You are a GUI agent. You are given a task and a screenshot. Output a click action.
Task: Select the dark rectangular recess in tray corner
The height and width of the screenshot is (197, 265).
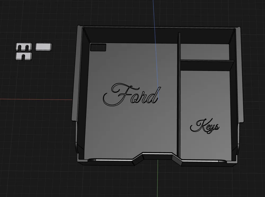[98, 47]
